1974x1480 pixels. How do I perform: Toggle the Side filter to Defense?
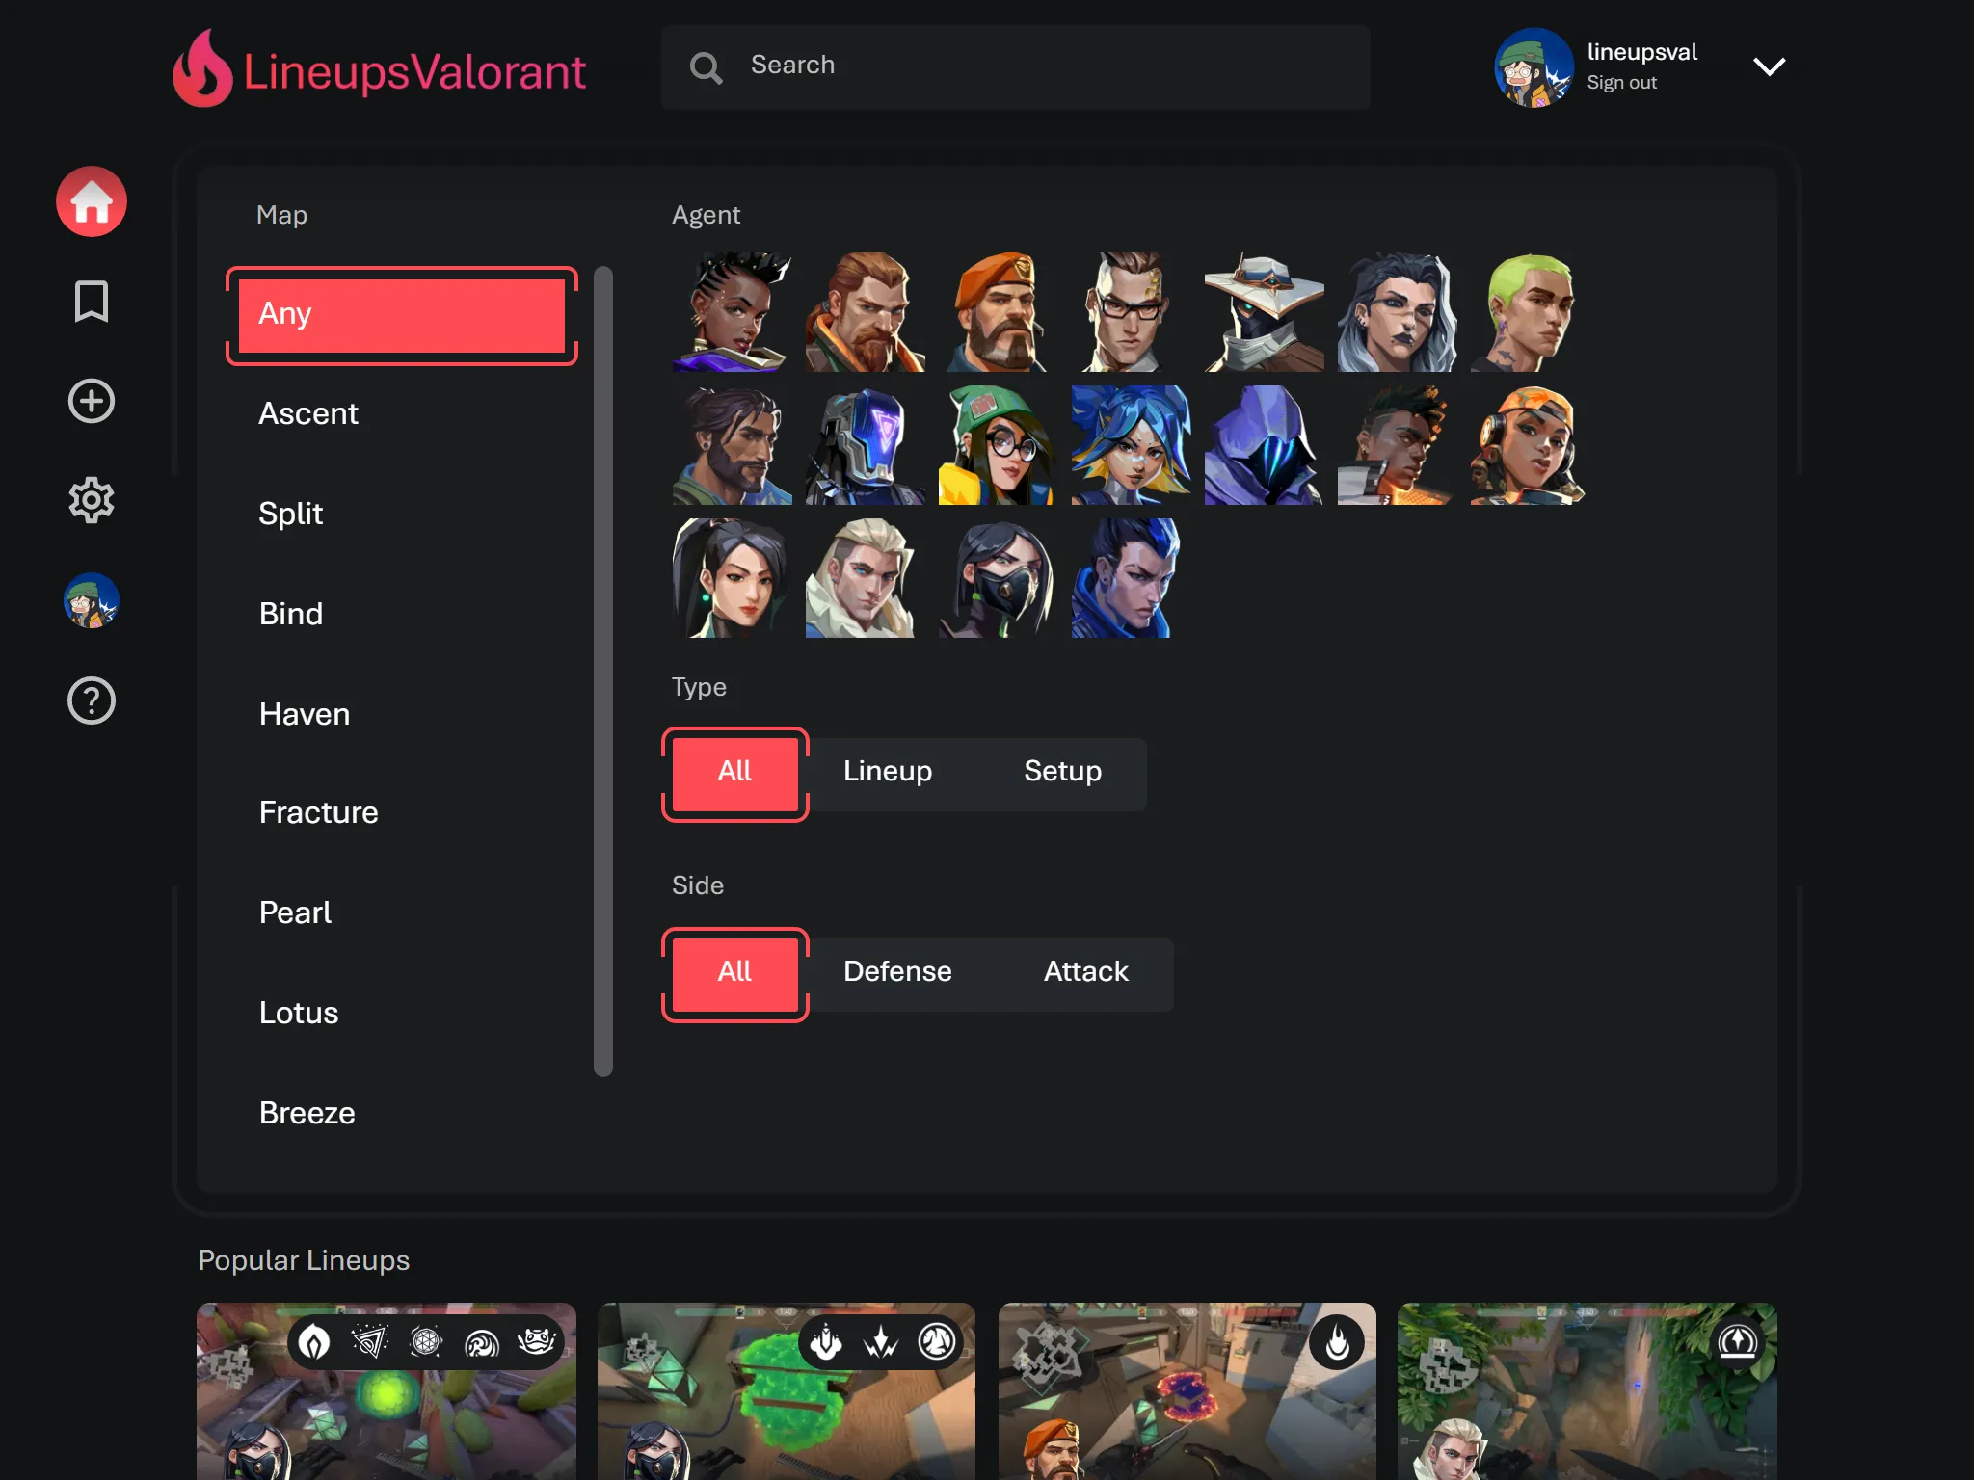point(896,971)
